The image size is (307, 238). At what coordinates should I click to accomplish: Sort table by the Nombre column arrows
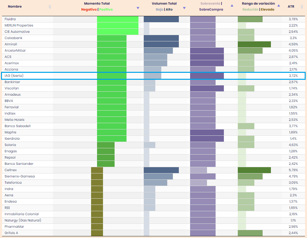(50, 7)
